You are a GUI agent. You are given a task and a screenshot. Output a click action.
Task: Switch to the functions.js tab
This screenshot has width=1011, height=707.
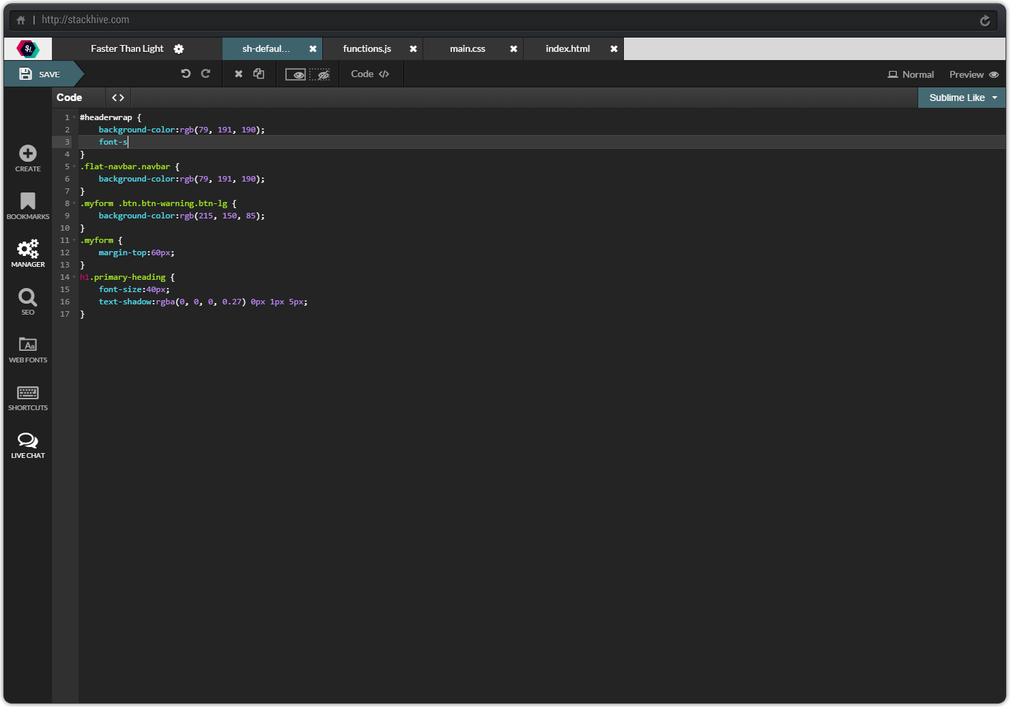pos(367,48)
